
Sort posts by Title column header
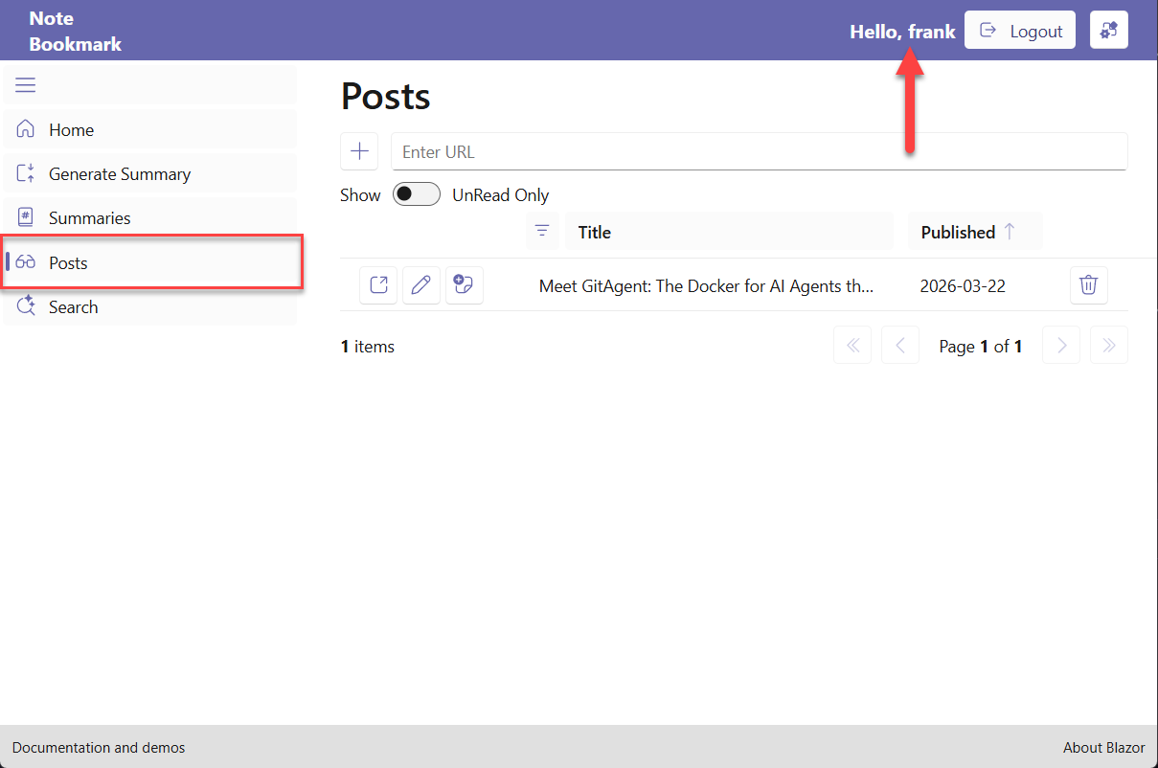click(x=594, y=232)
